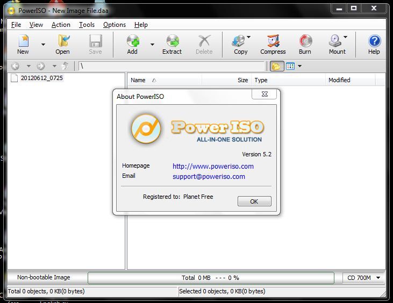
Task: Sort by the Modified column header
Action: point(351,80)
